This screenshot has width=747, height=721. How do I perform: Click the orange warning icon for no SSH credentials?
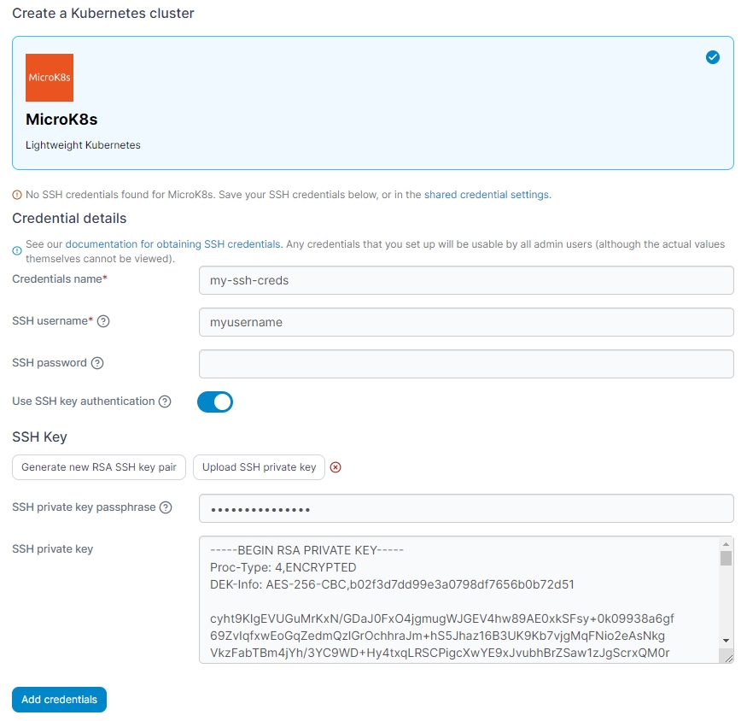(x=16, y=195)
